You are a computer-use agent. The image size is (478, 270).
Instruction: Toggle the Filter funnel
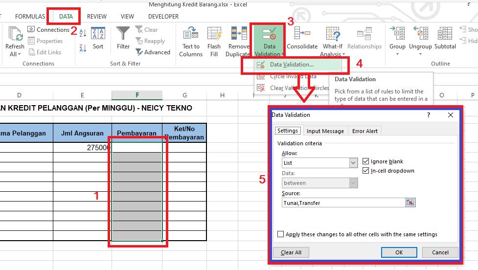(x=123, y=38)
